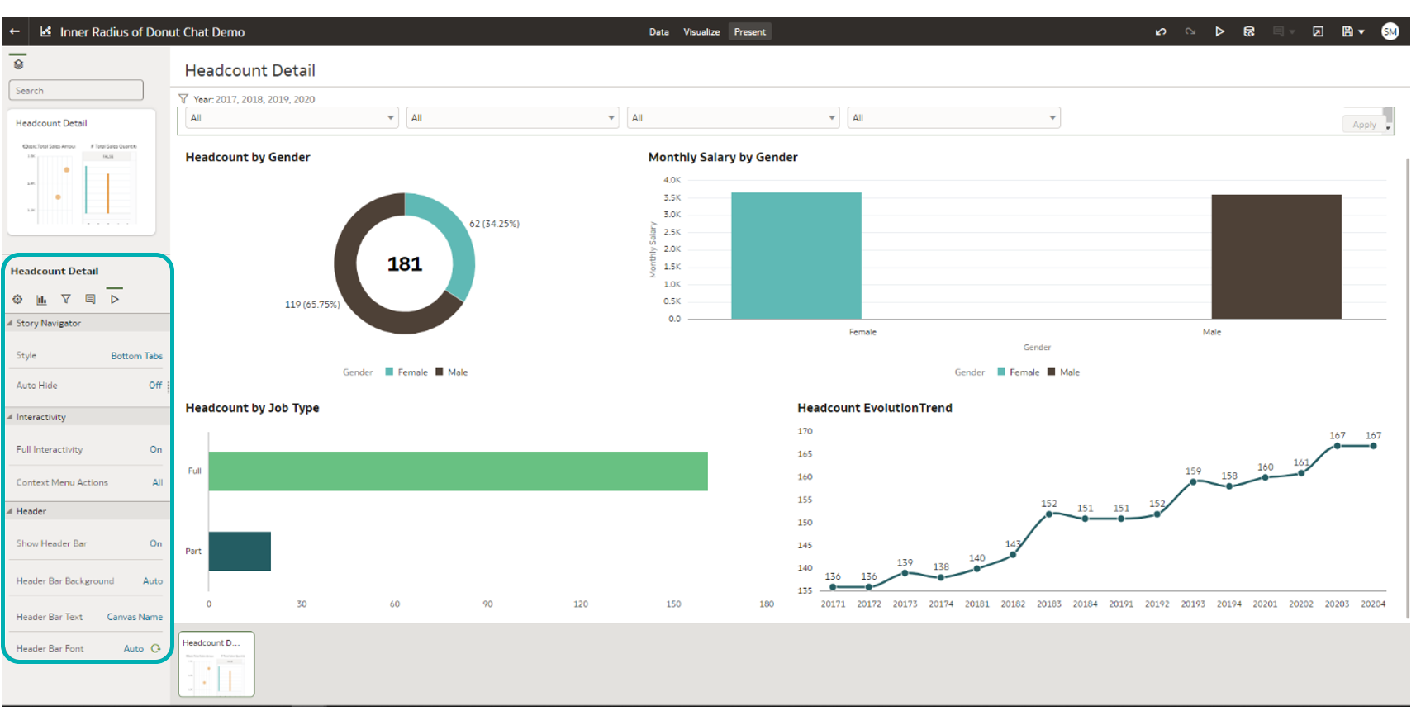The height and width of the screenshot is (725, 1416).
Task: Click the reset icon next to Header Bar Font
Action: 156,648
